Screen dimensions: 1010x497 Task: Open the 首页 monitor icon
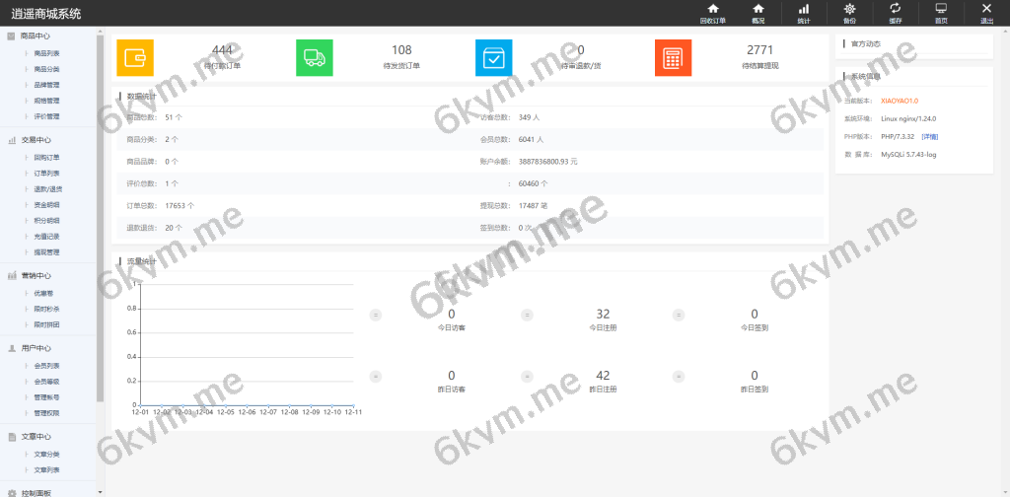(941, 12)
